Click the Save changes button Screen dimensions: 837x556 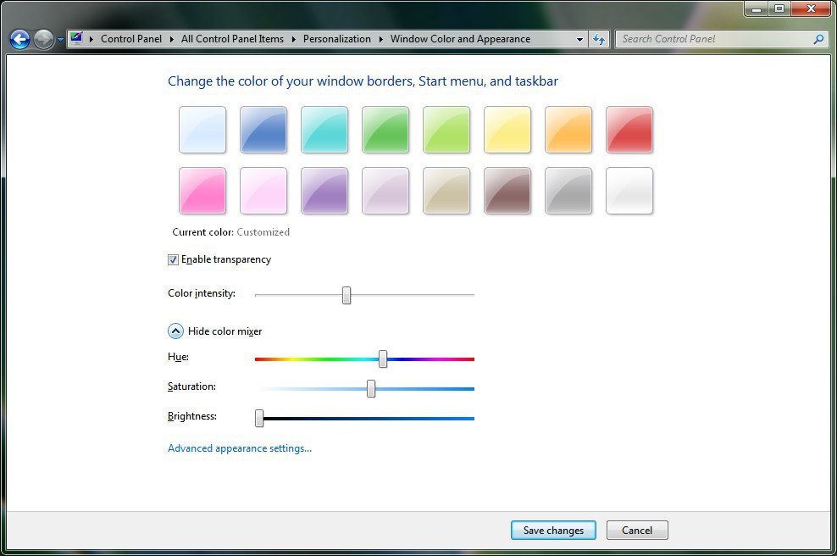tap(553, 531)
